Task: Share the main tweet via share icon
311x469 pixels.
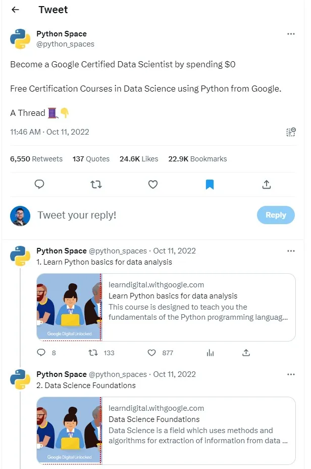Action: pos(266,184)
